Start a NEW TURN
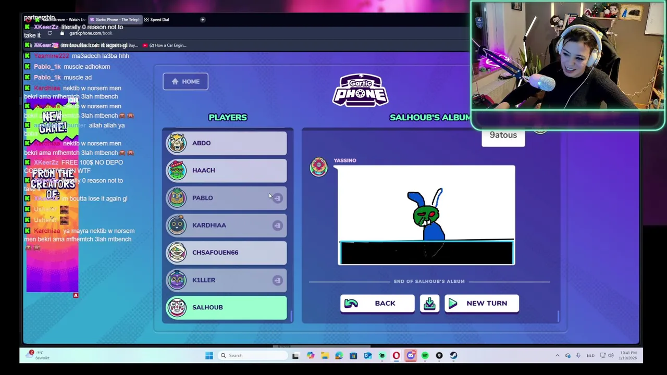The height and width of the screenshot is (375, 667). [x=481, y=303]
